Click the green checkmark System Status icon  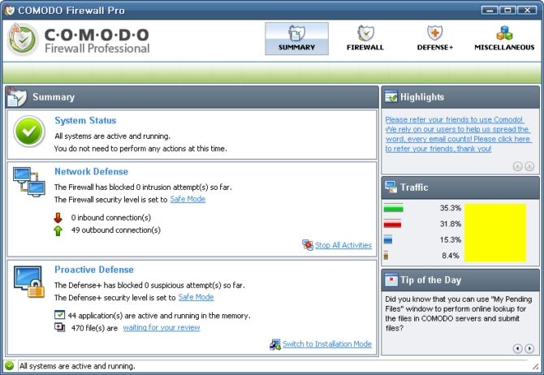click(x=29, y=131)
